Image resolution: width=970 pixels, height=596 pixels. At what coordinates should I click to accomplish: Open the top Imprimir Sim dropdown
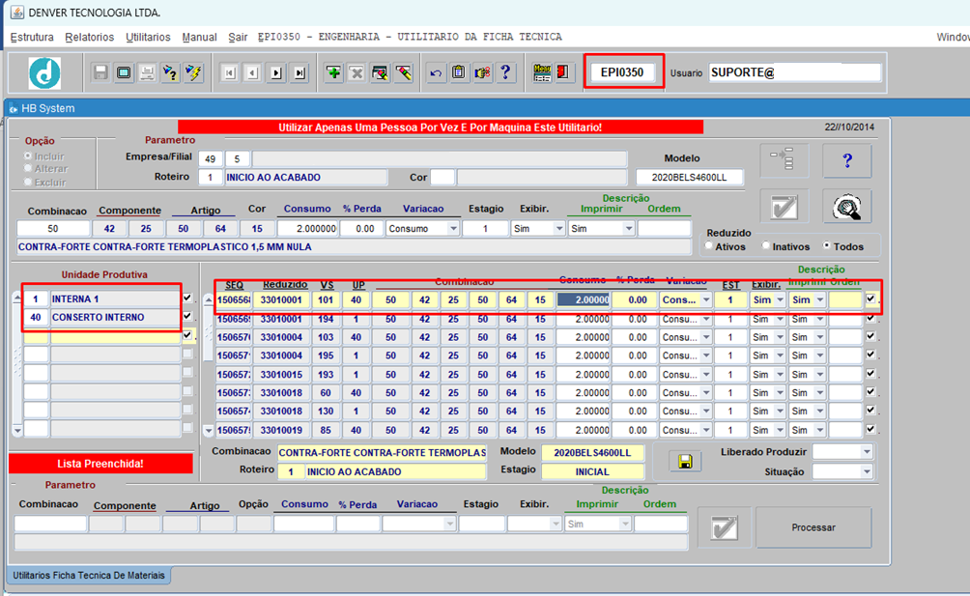(629, 229)
